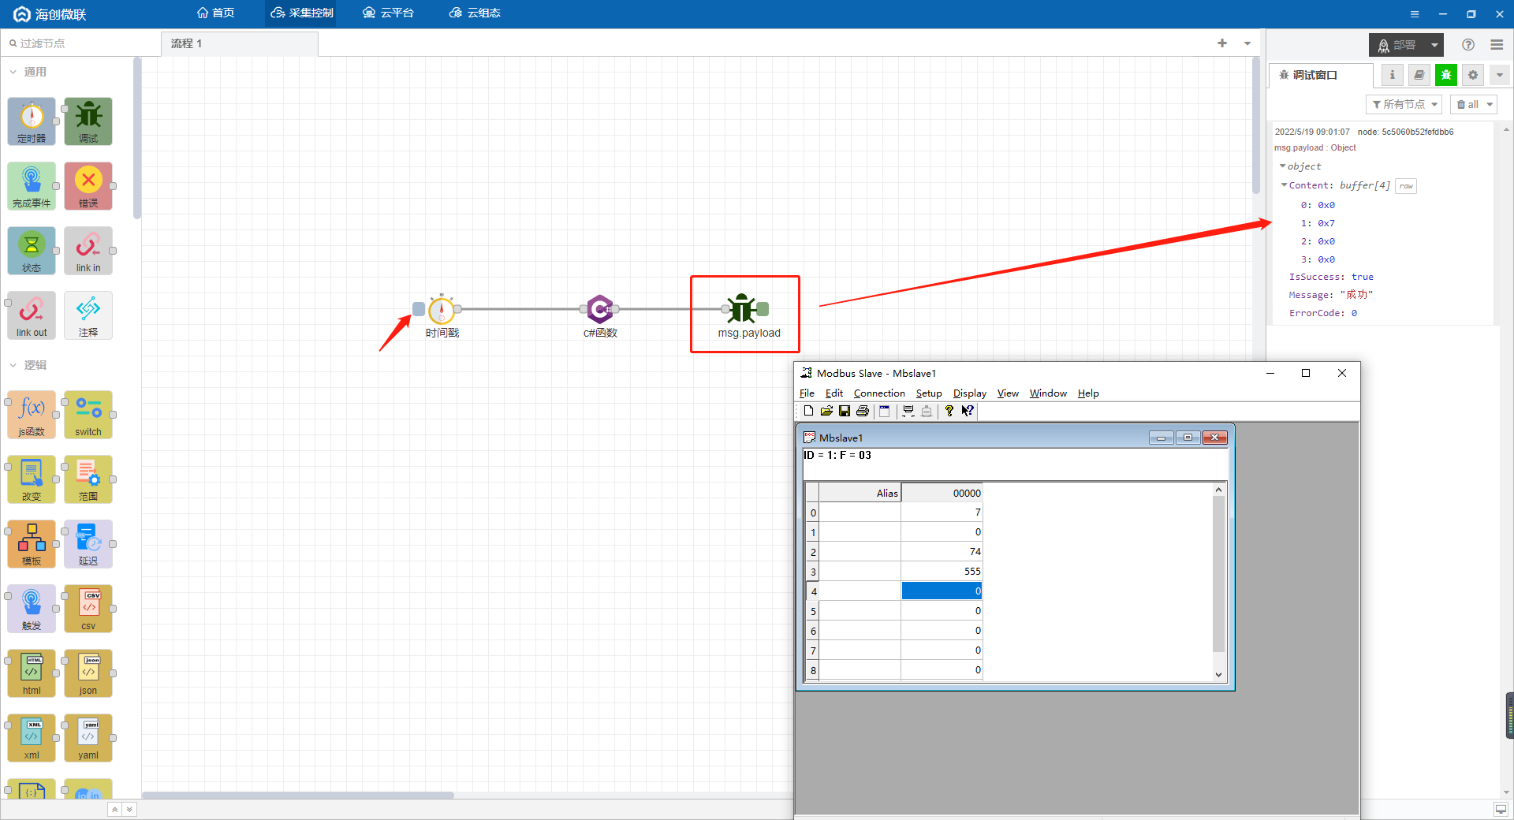
Task: Click the yellow Help question icon
Action: point(949,411)
